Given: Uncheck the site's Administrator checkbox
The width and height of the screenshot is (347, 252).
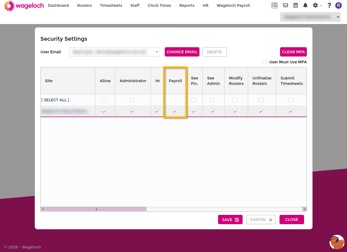Looking at the screenshot, I should coord(132,111).
